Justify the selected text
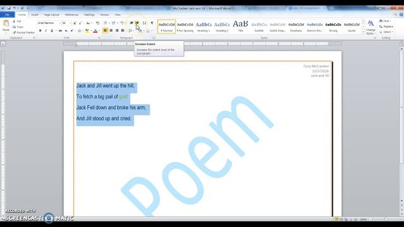Viewport: 404px width, 227px height. (122, 31)
